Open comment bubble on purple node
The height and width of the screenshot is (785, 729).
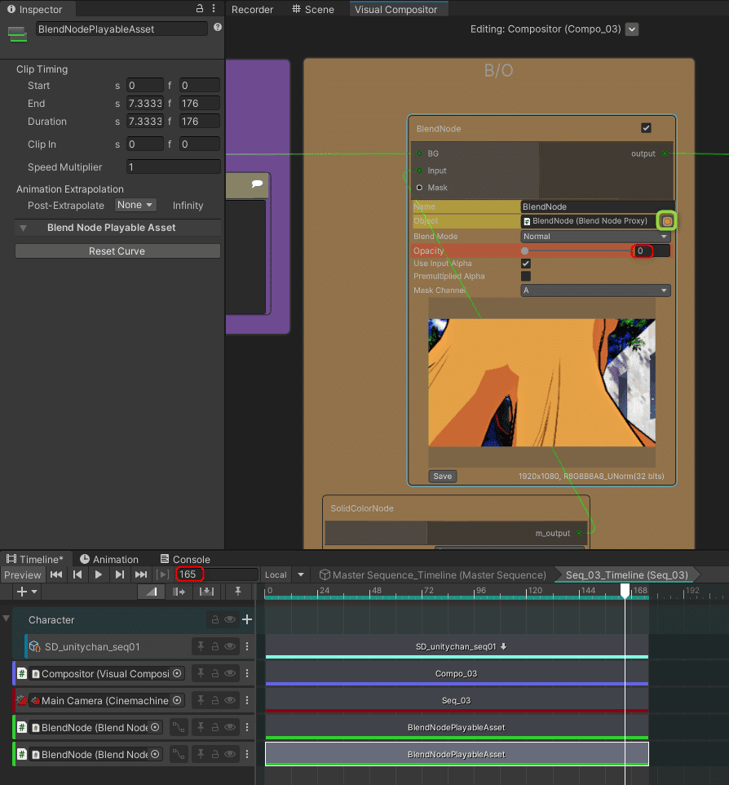point(257,184)
